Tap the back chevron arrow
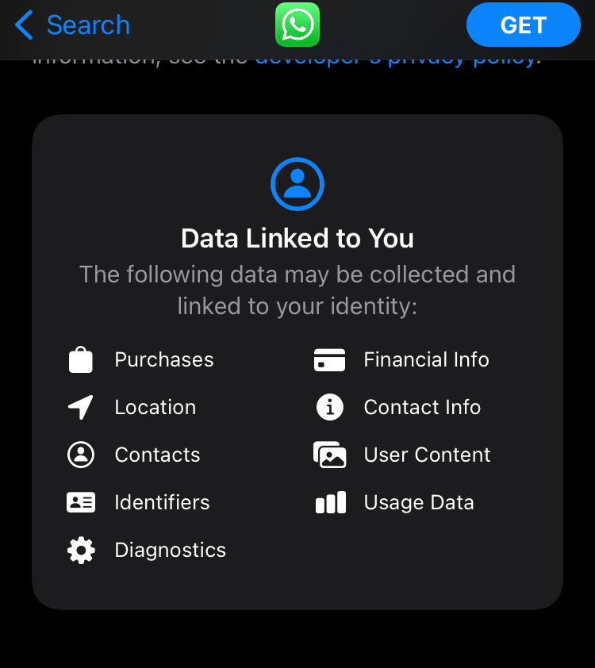Viewport: 595px width, 668px height. [x=25, y=25]
